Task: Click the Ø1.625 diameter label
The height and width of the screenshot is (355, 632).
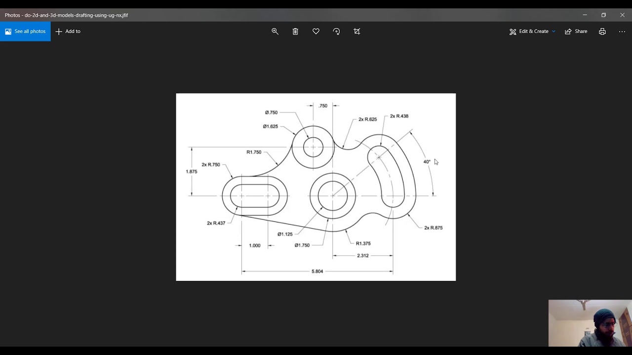Action: 271,126
